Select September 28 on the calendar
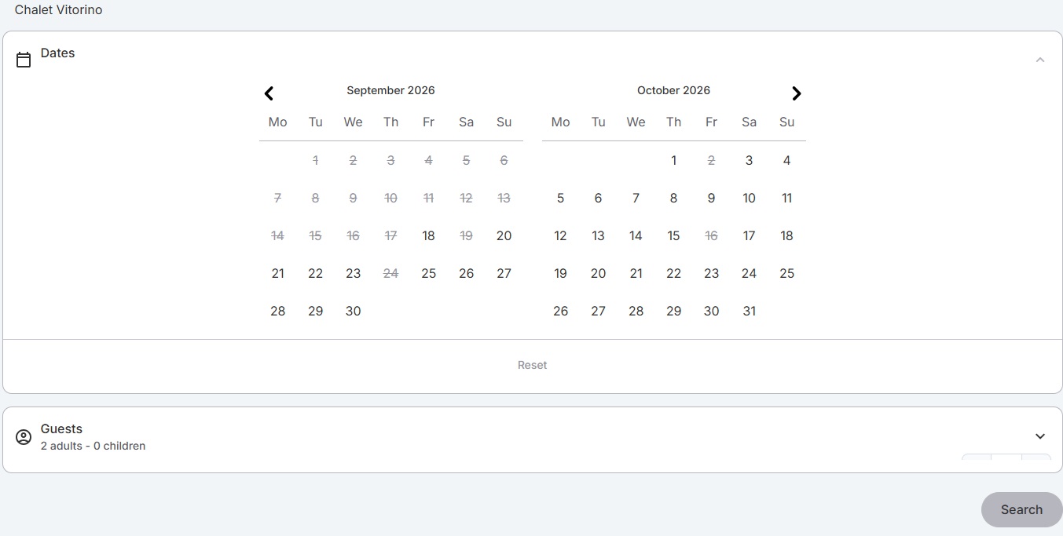 pos(277,311)
